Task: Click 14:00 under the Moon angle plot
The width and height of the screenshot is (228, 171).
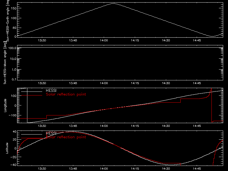Action: coord(104,83)
